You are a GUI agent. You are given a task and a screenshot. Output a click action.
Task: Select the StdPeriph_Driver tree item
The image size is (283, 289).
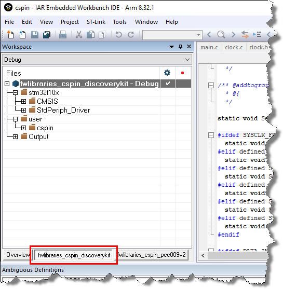63,110
